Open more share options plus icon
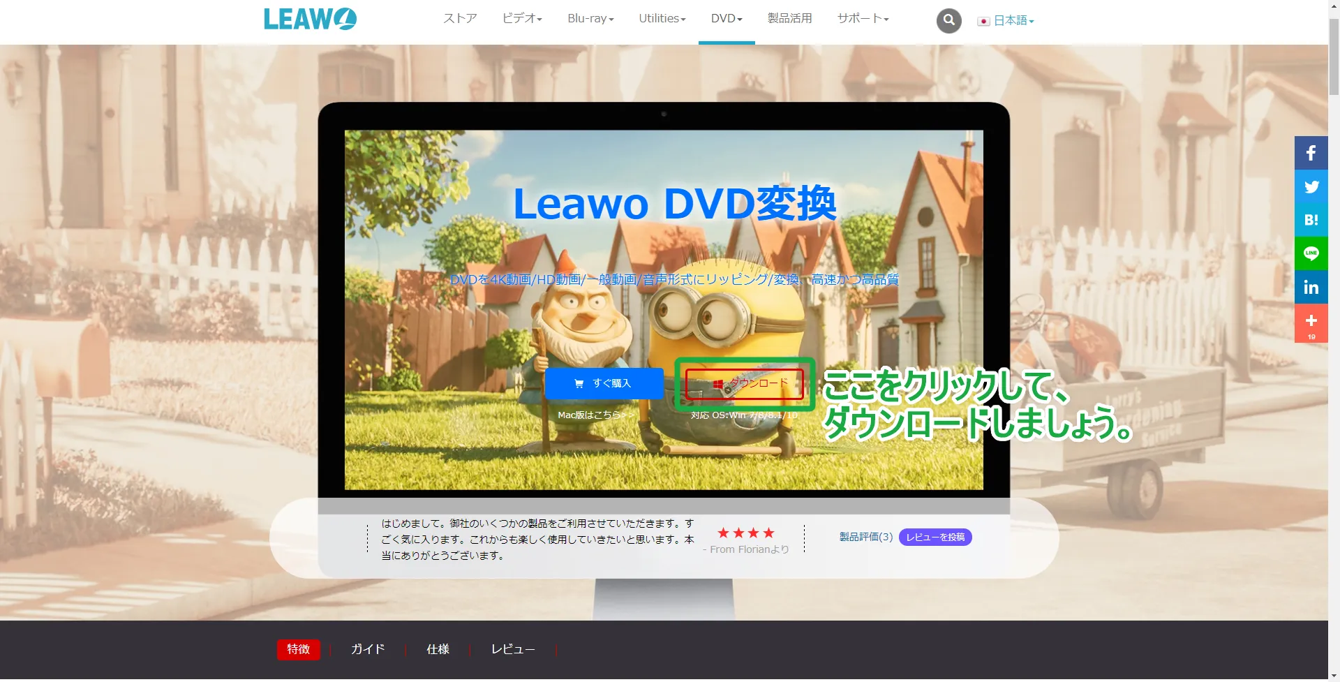 point(1311,323)
